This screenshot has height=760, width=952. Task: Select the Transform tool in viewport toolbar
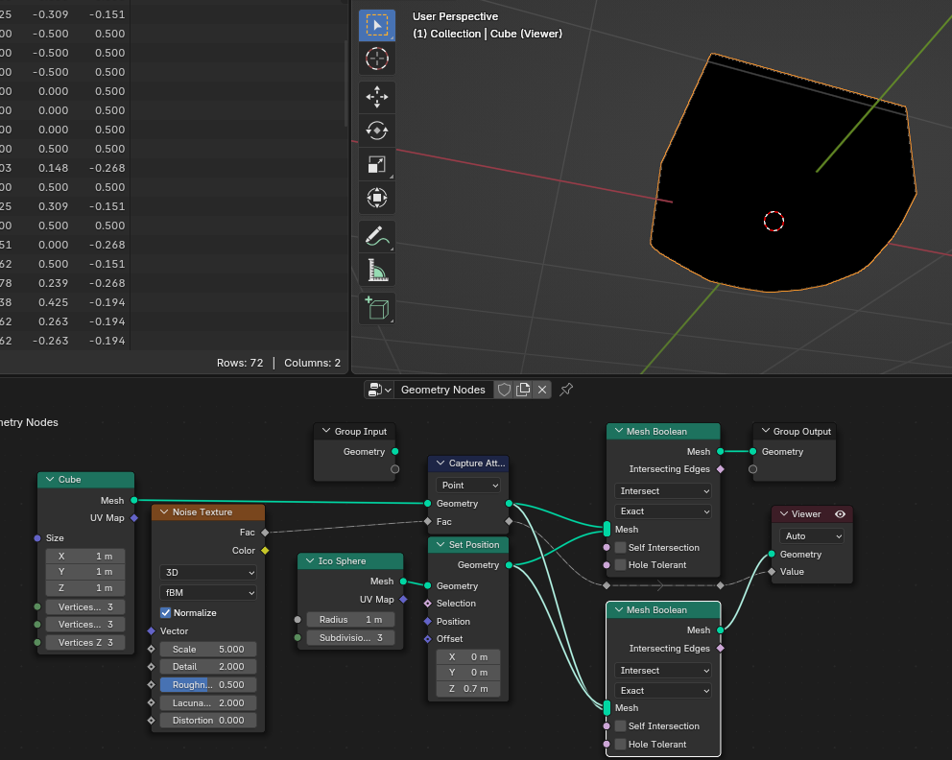[377, 198]
